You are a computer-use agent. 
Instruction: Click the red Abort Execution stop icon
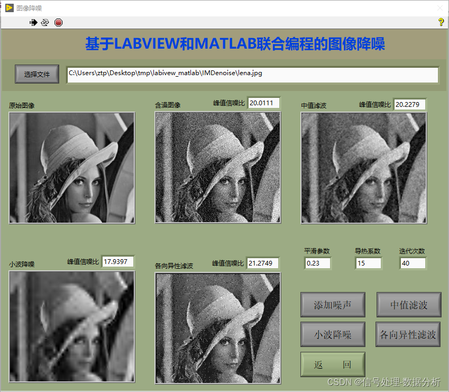click(58, 23)
